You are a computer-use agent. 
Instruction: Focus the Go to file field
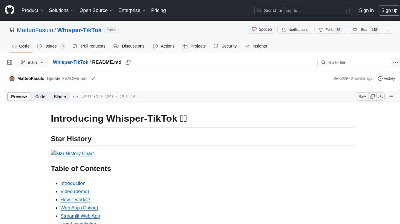(x=352, y=62)
